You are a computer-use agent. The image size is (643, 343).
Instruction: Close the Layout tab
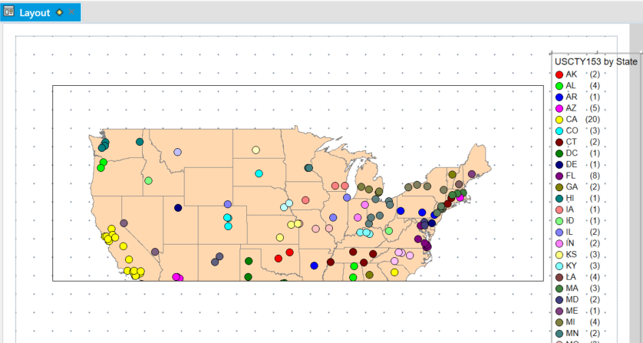71,13
